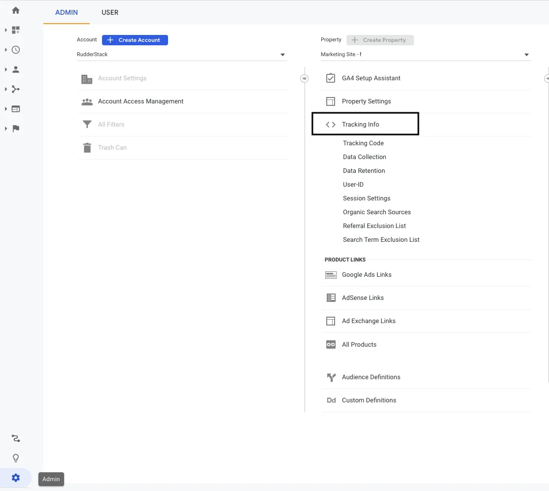The width and height of the screenshot is (549, 491).
Task: Click the circular arrow between Account and Property columns
Action: coord(304,78)
